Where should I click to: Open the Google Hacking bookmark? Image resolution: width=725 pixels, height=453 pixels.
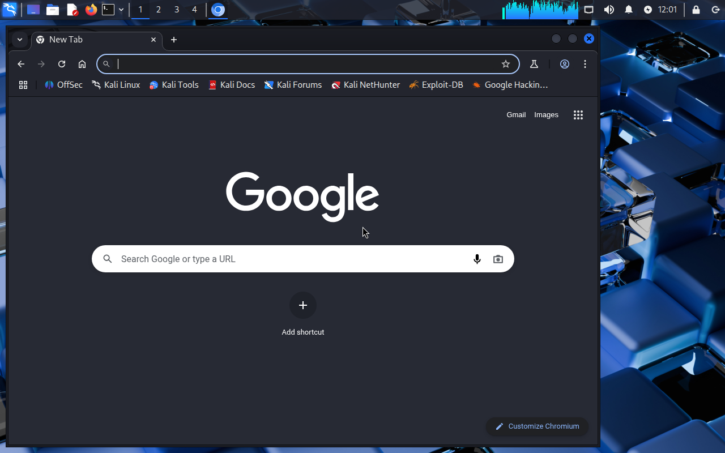tap(510, 85)
